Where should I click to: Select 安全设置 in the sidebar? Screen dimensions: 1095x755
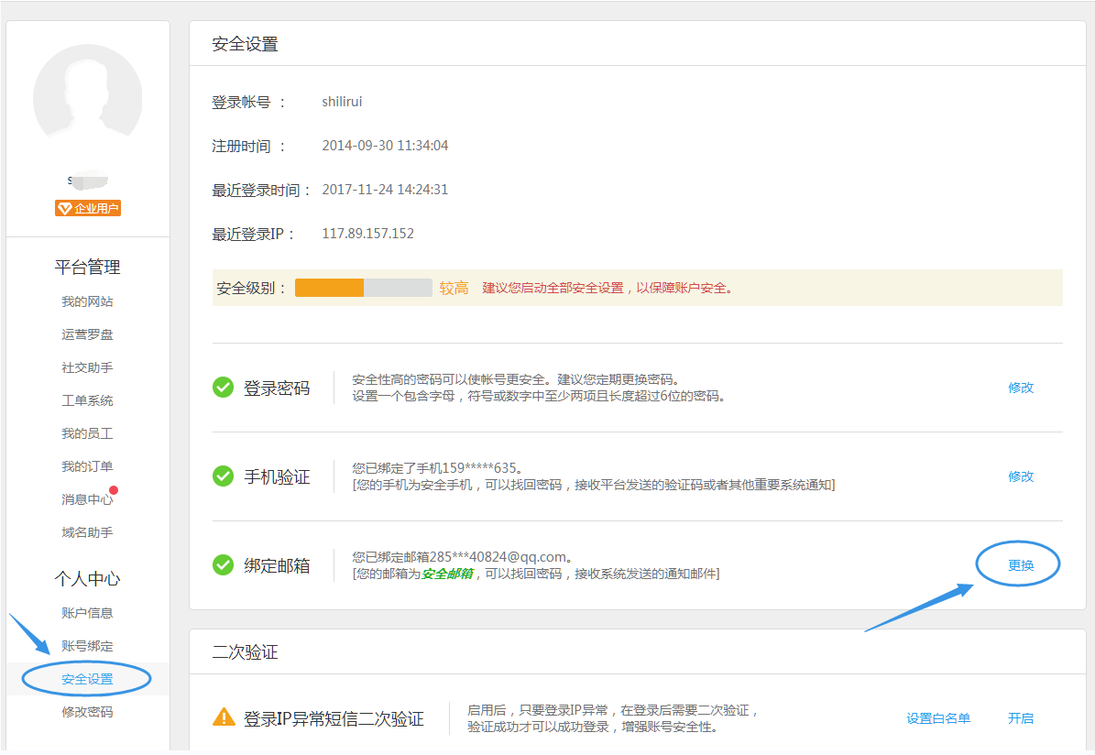87,678
